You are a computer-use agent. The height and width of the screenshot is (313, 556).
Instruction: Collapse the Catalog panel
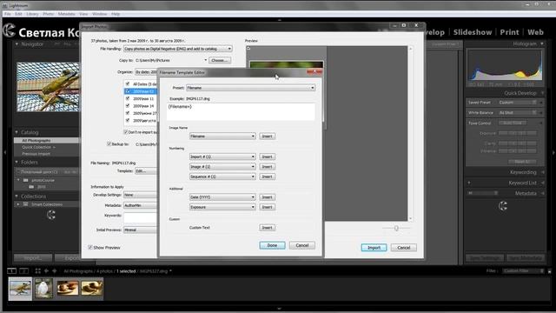(17, 132)
